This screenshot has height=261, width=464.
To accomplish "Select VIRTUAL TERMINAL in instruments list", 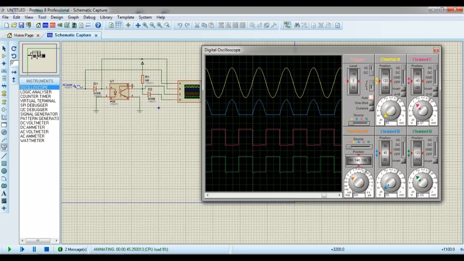I will click(x=38, y=101).
